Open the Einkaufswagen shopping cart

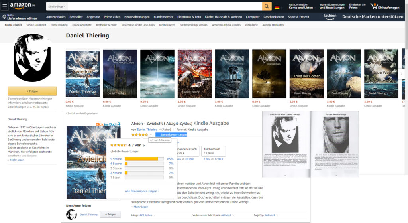(384, 6)
